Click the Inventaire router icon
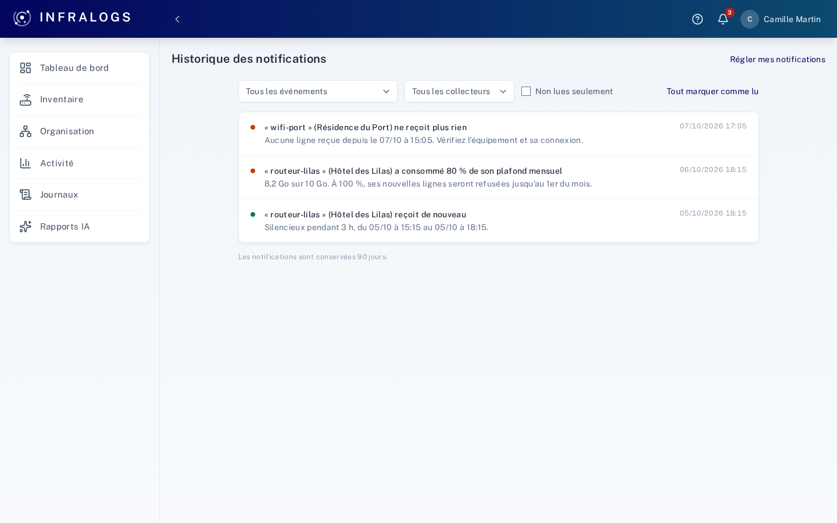The image size is (837, 523). (25, 99)
